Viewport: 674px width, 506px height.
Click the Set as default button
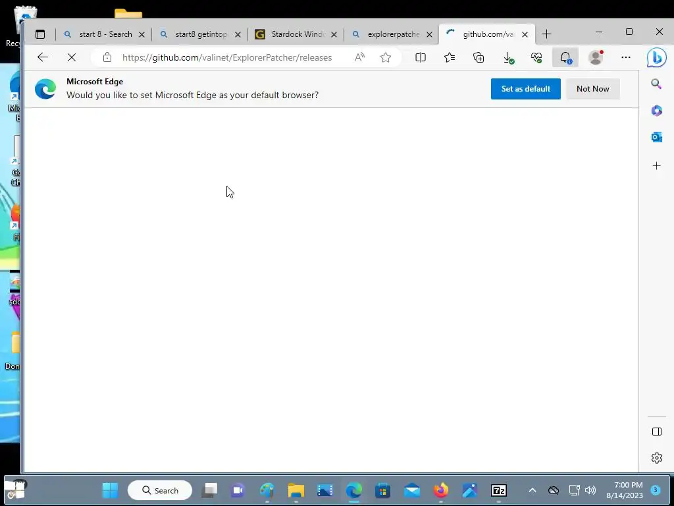tap(526, 89)
